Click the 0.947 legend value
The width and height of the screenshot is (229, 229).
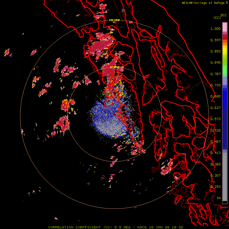[216, 40]
